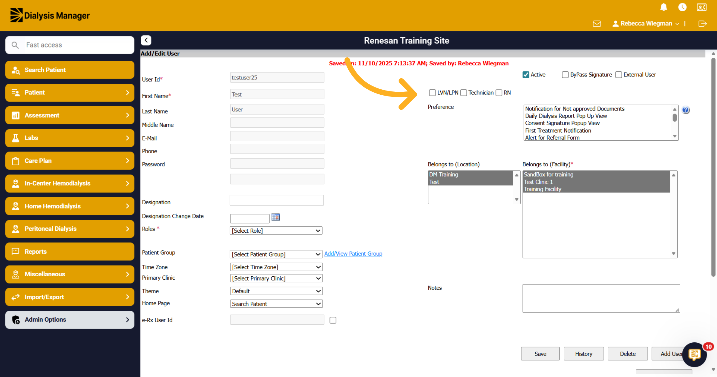Tick the LVN/LPN checkbox
Screen dimensions: 717x377
click(432, 93)
